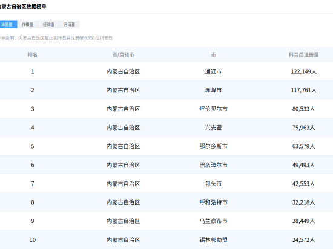Viewport: 333px width, 249px height.
Task: Click rank number 6
Action: [x=33, y=165]
